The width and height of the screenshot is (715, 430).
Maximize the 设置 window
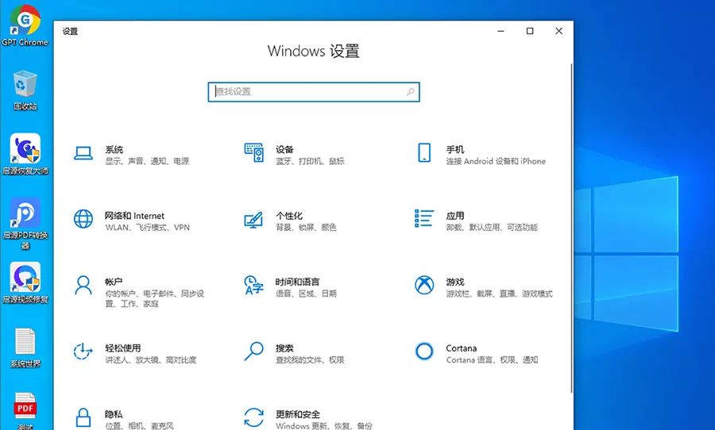click(530, 31)
